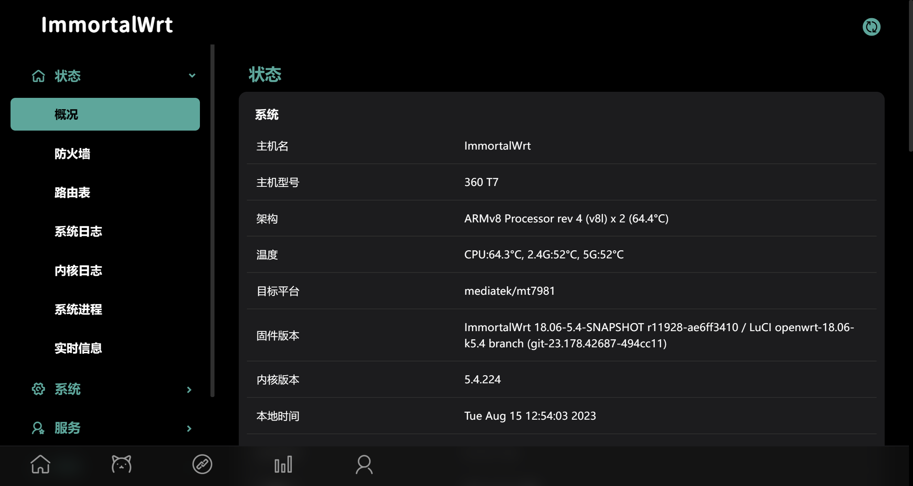The width and height of the screenshot is (913, 486).
Task: Click house icon beside 状态 sidebar menu
Action: [38, 76]
